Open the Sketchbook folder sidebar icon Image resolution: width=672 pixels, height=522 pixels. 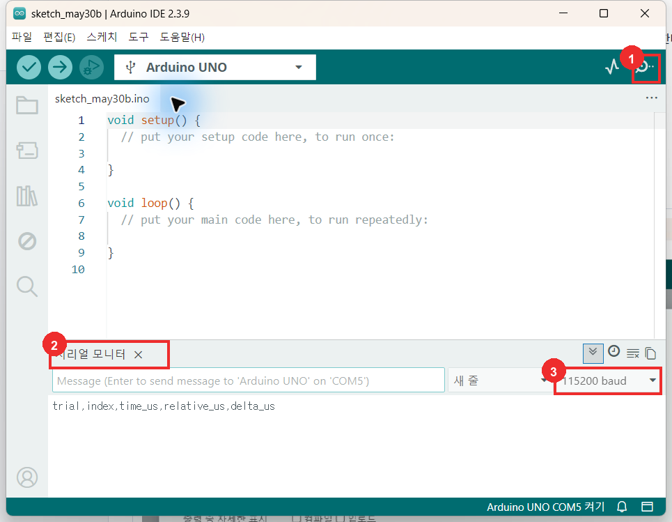point(27,105)
